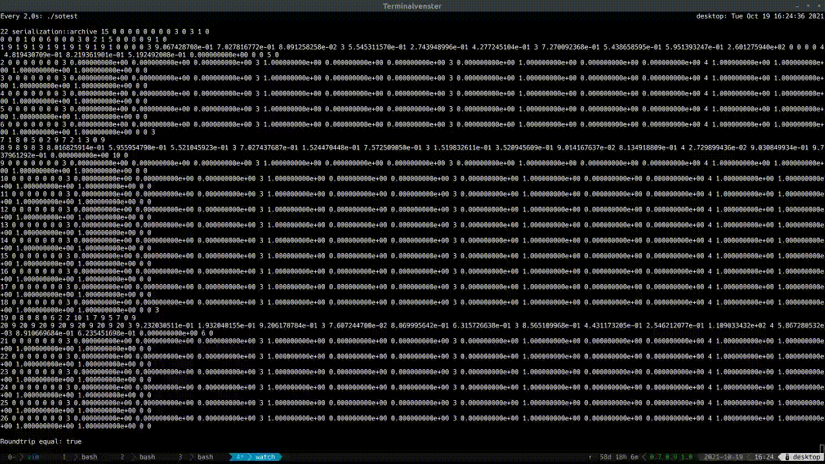This screenshot has height=464, width=825.
Task: Click the value 9.067428708e-01
Action: pos(183,46)
